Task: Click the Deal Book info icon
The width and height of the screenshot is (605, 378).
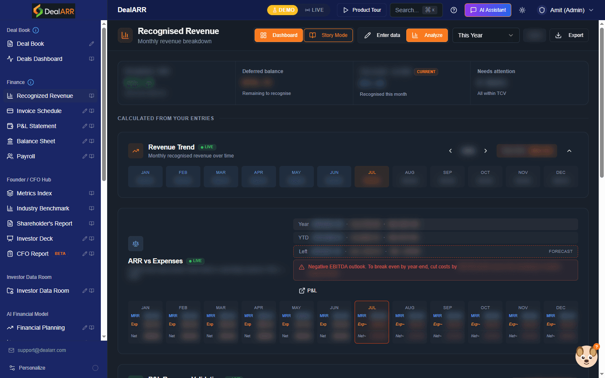Action: [36, 30]
